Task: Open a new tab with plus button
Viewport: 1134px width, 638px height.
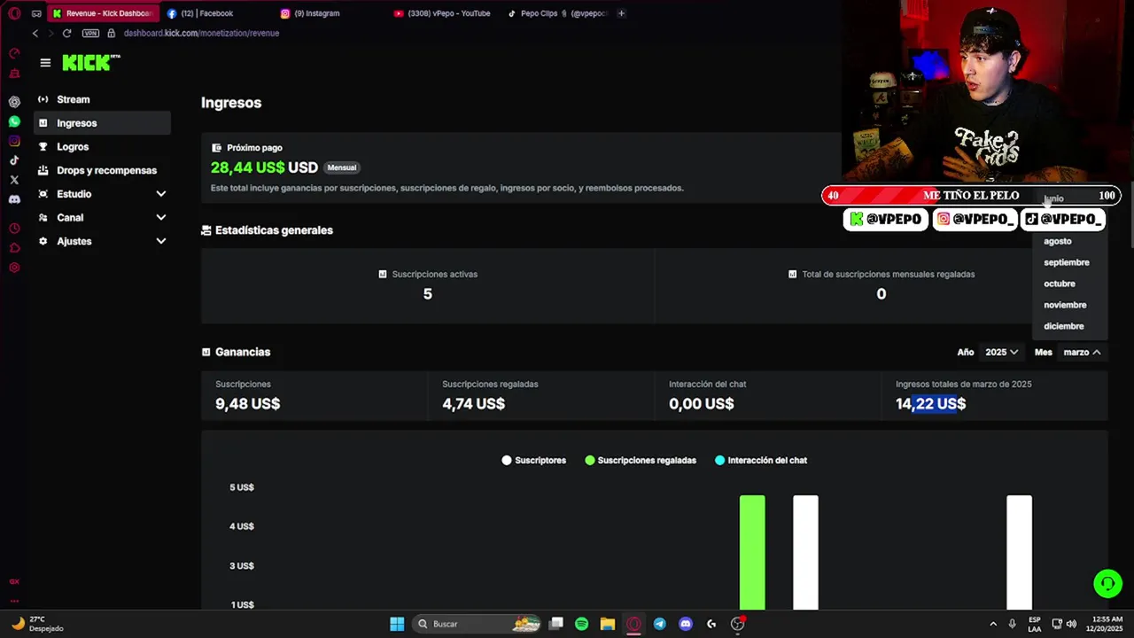Action: coord(621,13)
